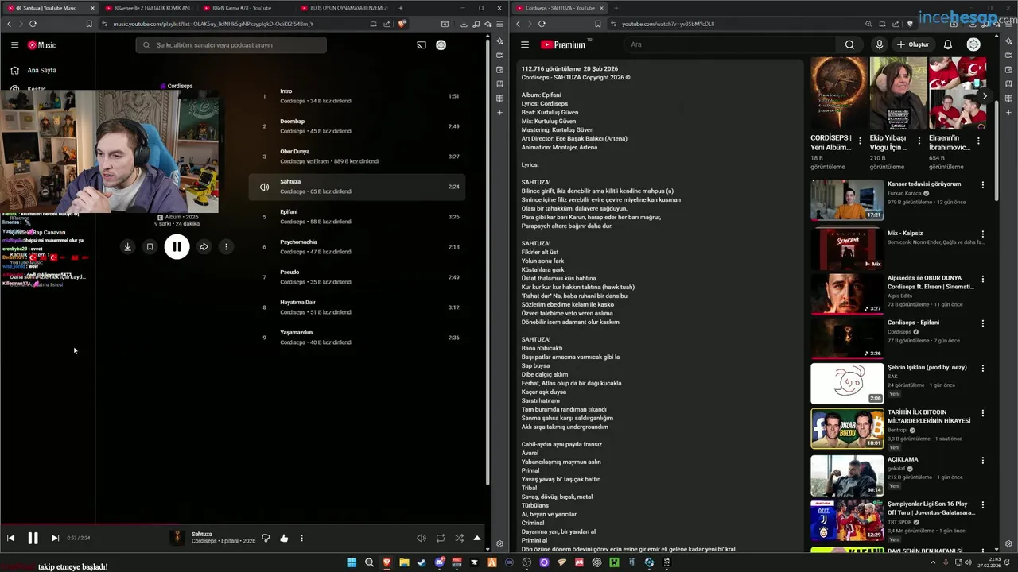Screen dimensions: 1018x572
Task: Reload the YouTube Music page
Action: 33,24
